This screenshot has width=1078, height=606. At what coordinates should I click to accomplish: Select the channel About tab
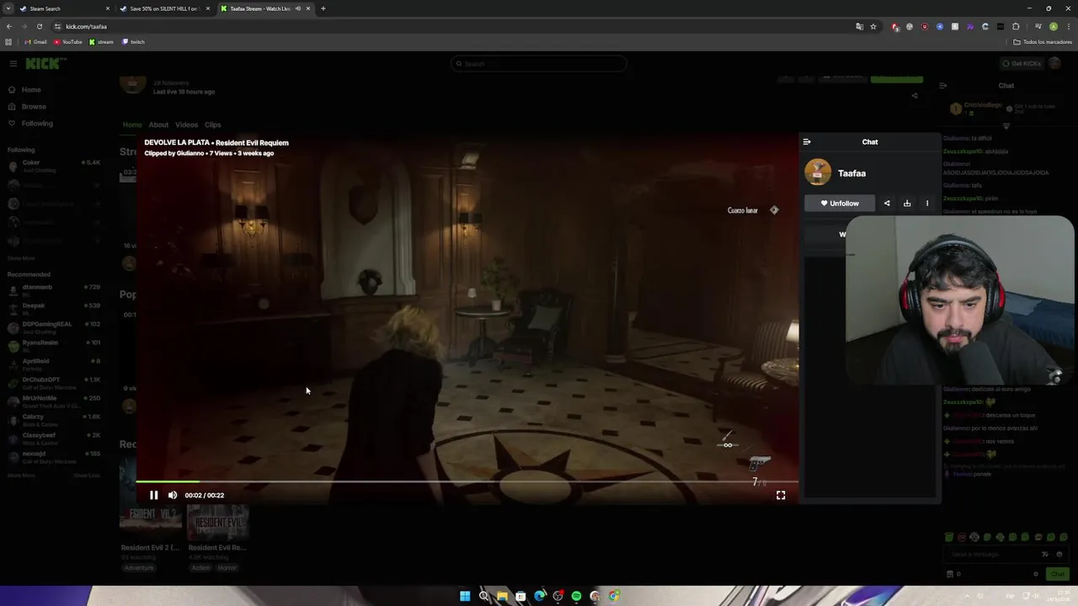(158, 125)
